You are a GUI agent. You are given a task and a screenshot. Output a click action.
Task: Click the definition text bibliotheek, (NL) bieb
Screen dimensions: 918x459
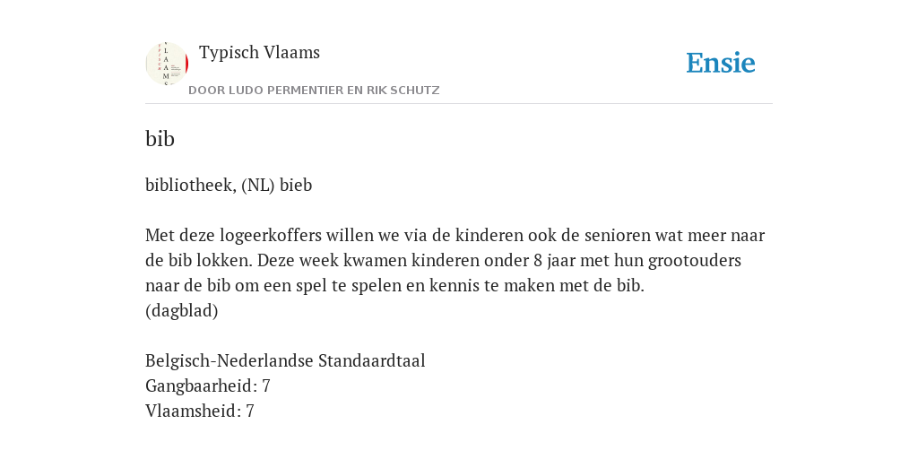(x=229, y=185)
